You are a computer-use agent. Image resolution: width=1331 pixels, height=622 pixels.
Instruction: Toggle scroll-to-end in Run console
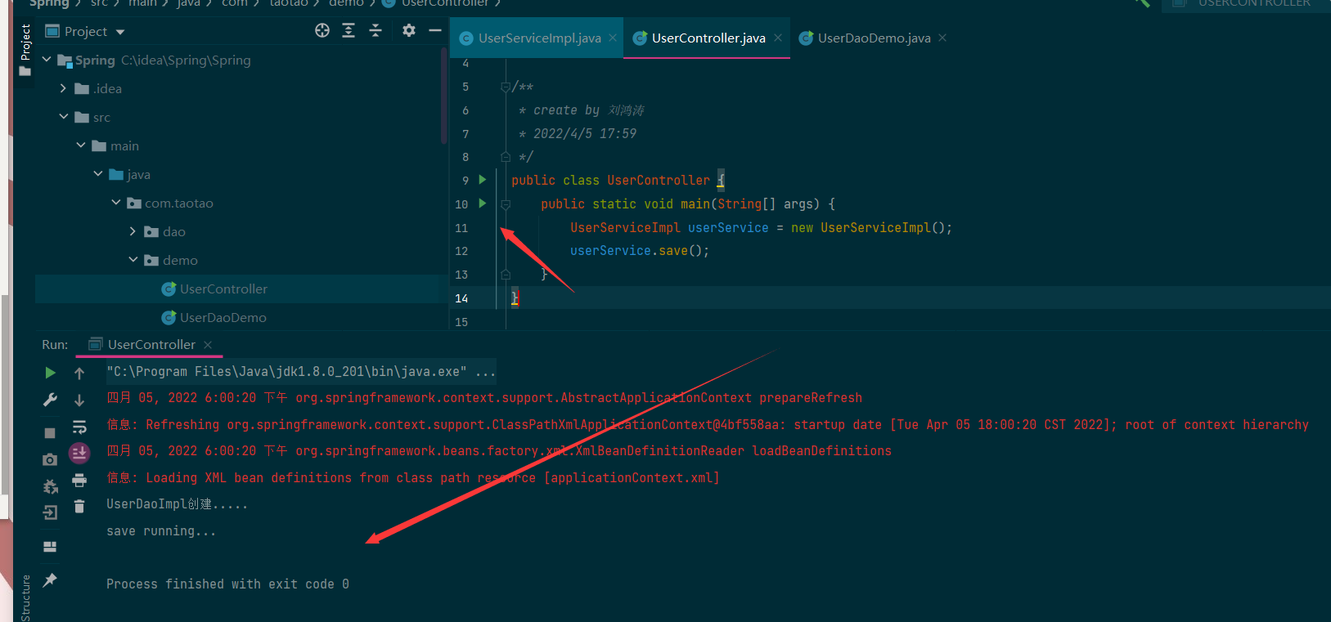coord(79,453)
